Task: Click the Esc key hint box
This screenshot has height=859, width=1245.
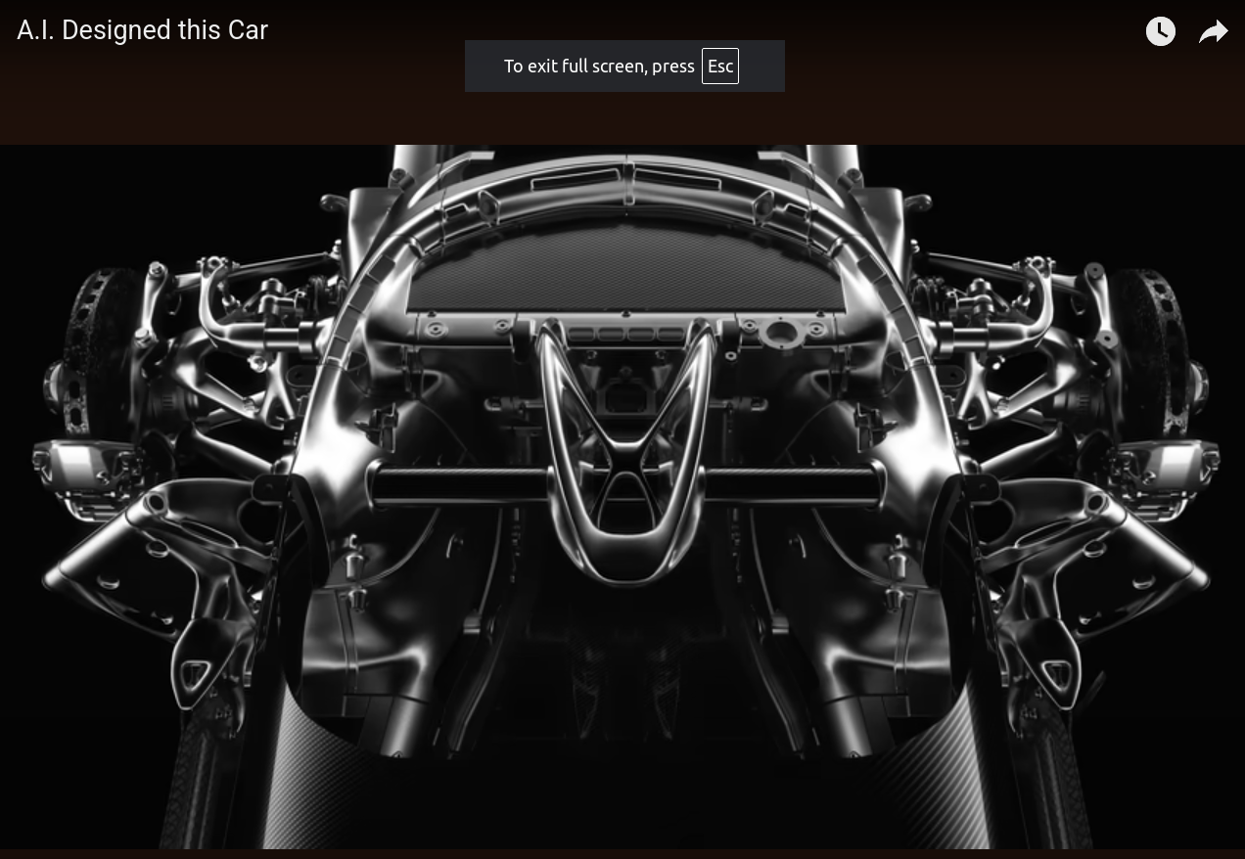Action: (720, 67)
